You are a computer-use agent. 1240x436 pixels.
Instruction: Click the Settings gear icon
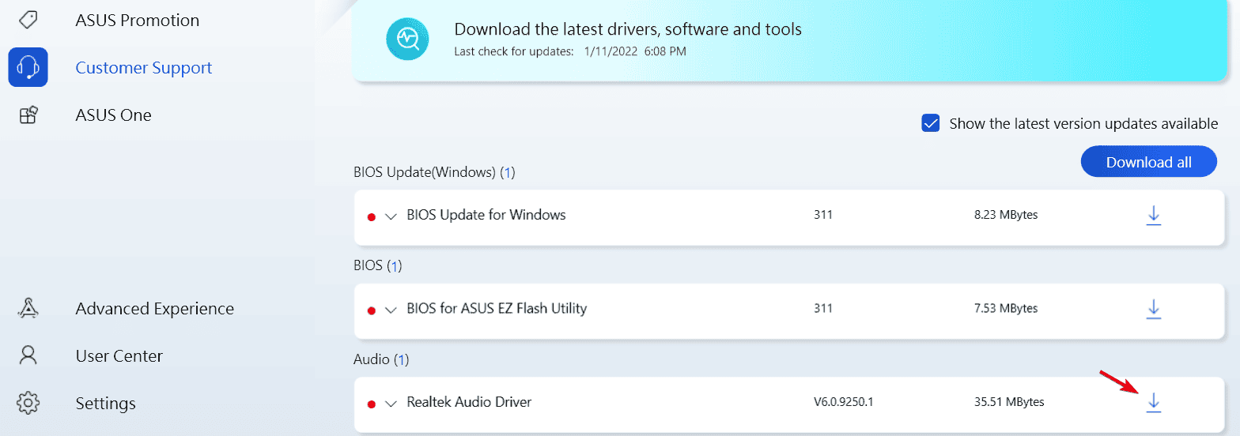28,403
